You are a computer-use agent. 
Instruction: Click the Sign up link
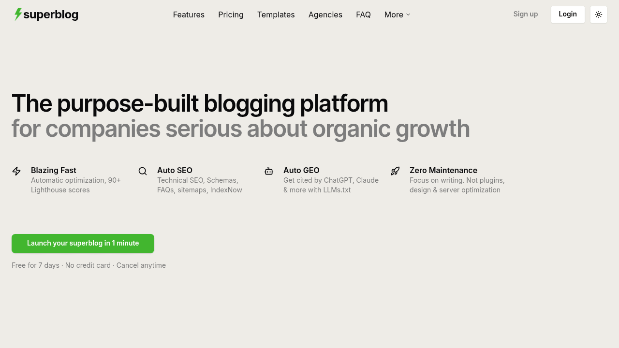(x=526, y=14)
